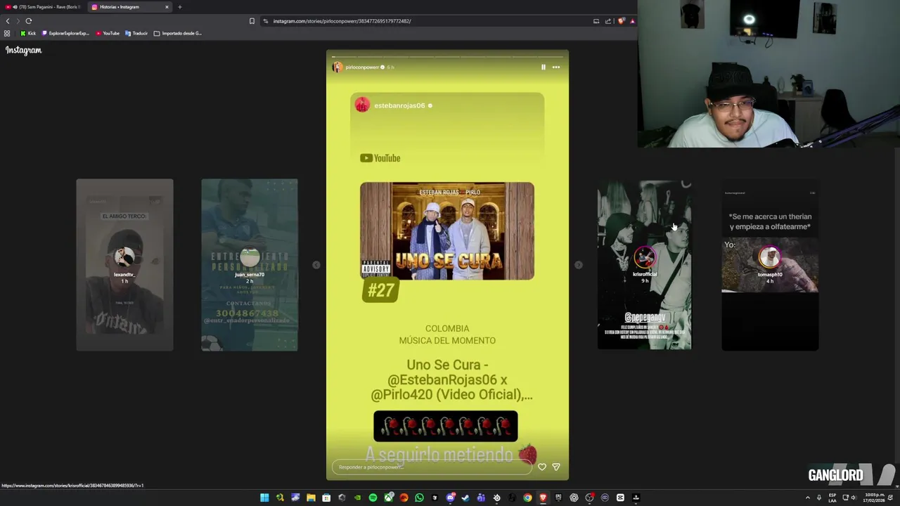Open ESP LAA keyboard language selector
Screen dimensions: 900x506
click(832, 498)
